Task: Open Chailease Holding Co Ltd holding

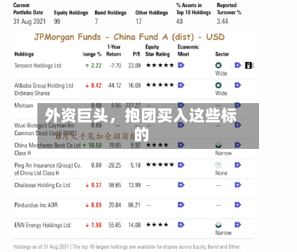Action: [x=42, y=185]
